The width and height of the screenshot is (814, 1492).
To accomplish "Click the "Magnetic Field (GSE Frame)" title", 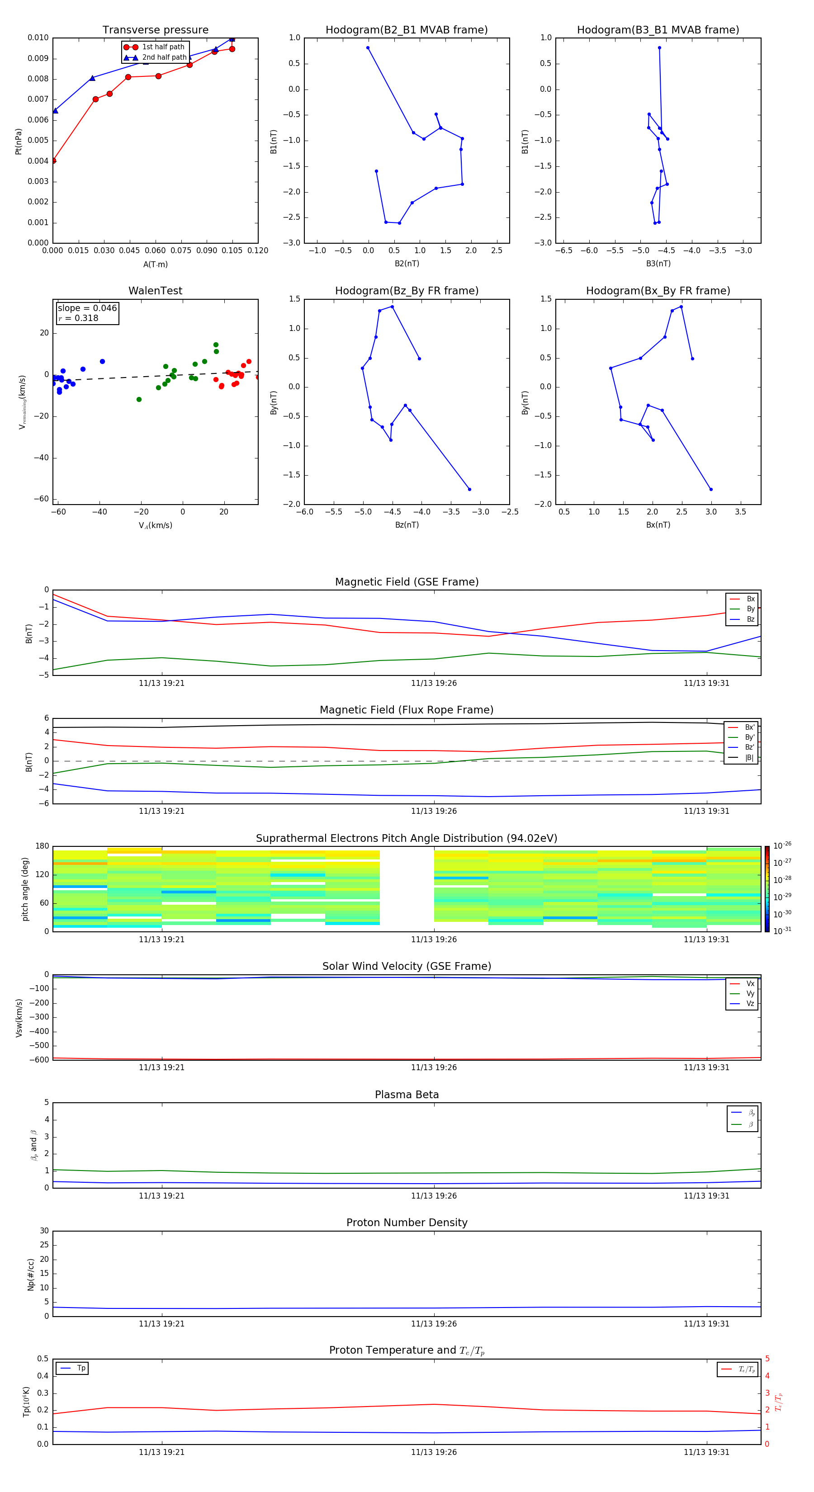I will (x=407, y=582).
